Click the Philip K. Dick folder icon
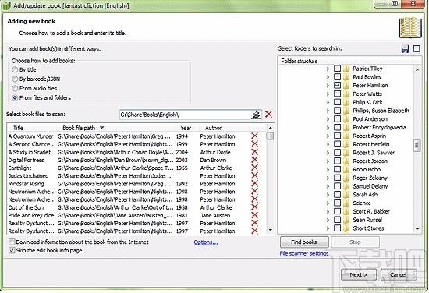Screen dimensions: 429x293 coord(346,102)
